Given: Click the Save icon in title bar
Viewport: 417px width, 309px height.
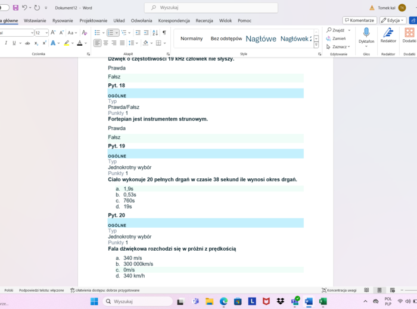Looking at the screenshot, I should tap(15, 8).
